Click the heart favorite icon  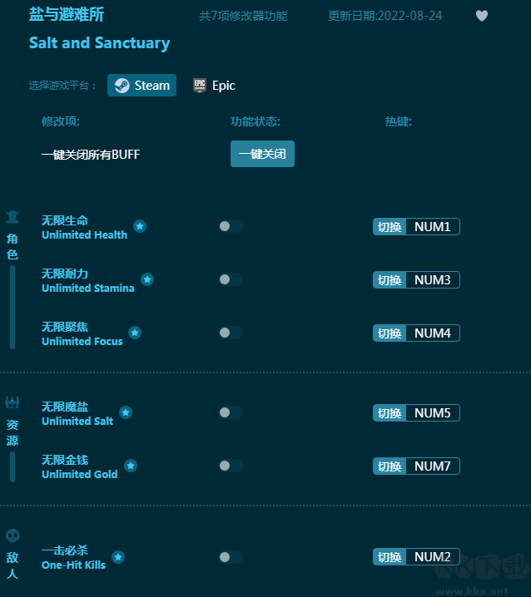click(x=482, y=16)
